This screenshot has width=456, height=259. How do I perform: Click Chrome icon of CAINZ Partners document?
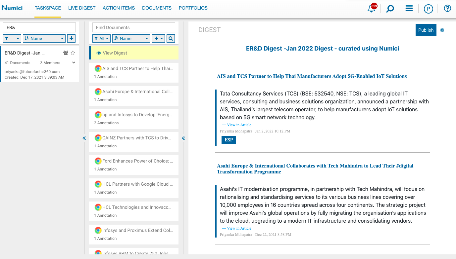(x=98, y=138)
